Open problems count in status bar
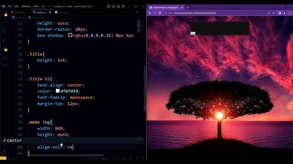Viewport: 293px width, 164px height. coord(13,159)
